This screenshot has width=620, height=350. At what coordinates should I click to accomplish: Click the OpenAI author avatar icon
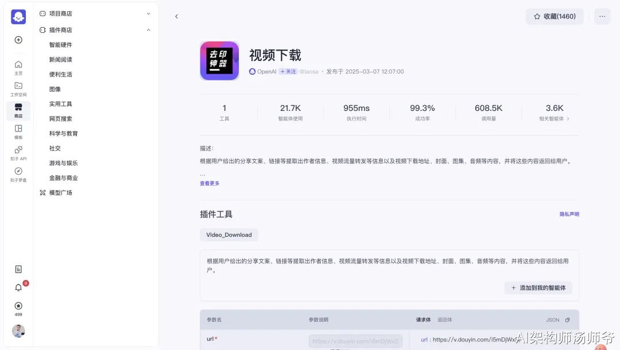252,72
